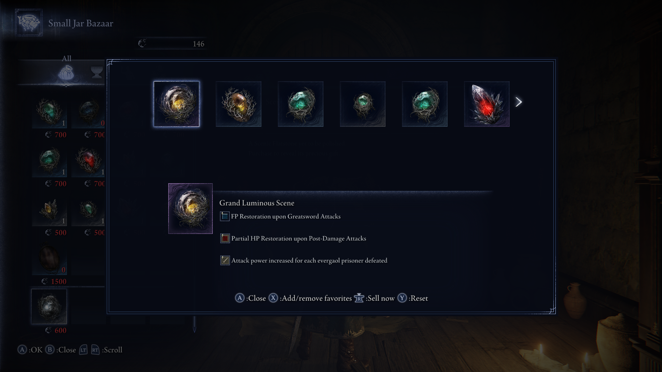Switch to the chalice category tab
The image size is (662, 372).
coord(97,72)
